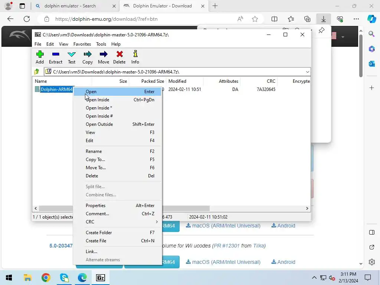Open Skype from the taskbar
This screenshot has height=285, width=380.
pyautogui.click(x=64, y=278)
